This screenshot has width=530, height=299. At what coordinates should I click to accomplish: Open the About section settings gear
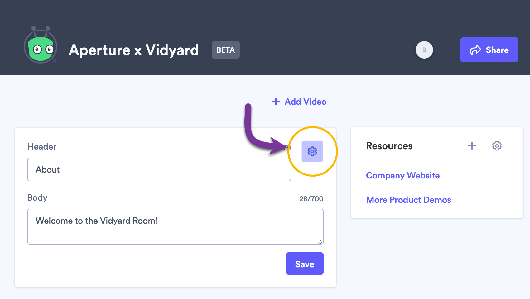click(312, 151)
